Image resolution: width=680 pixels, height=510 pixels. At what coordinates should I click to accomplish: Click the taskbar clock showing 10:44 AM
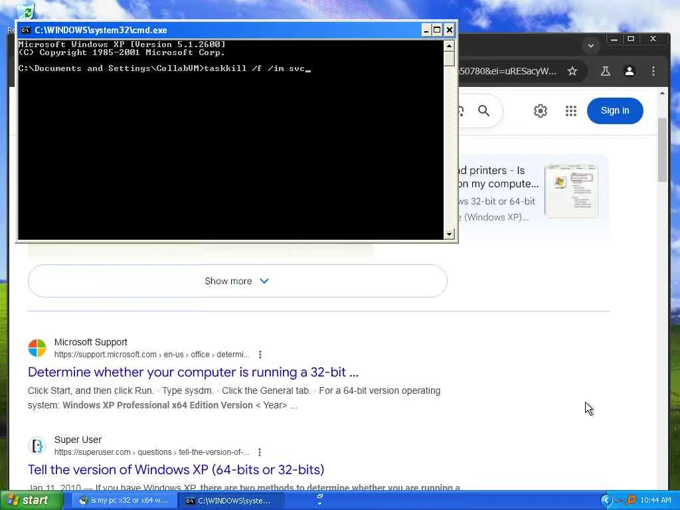(x=655, y=501)
